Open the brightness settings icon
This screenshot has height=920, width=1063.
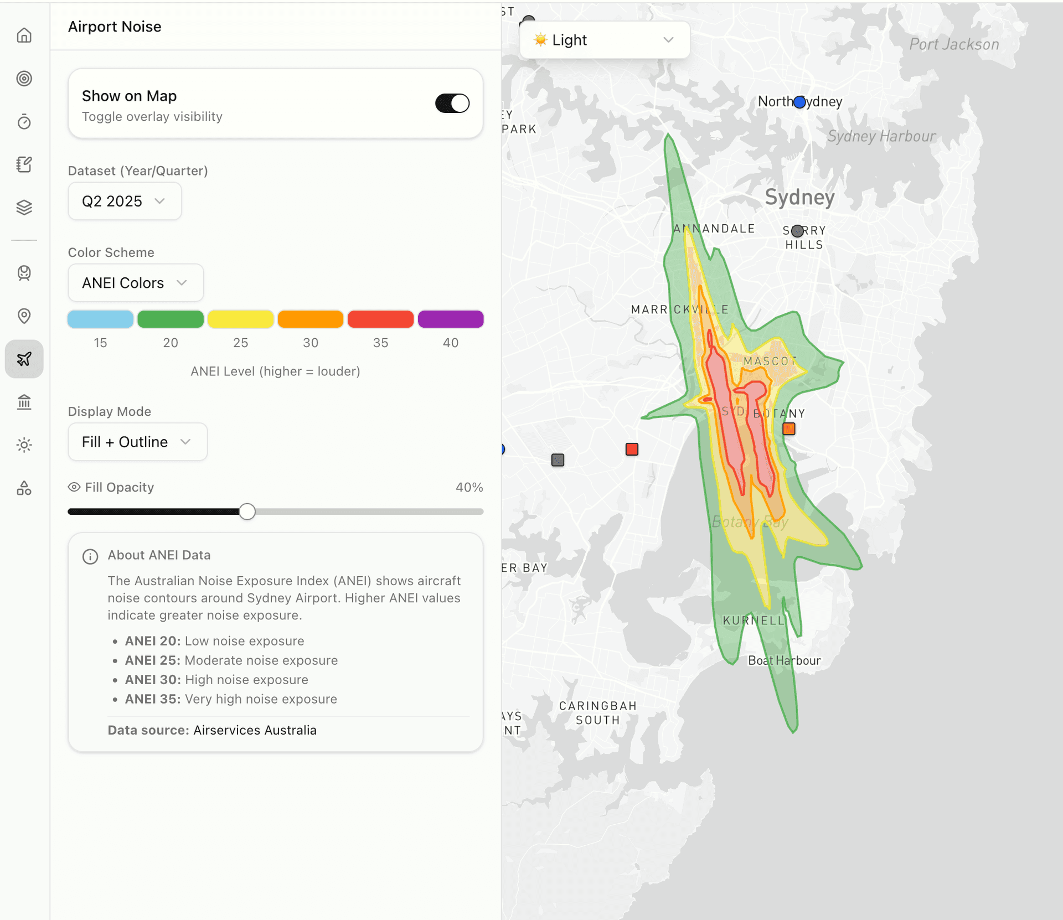(24, 445)
